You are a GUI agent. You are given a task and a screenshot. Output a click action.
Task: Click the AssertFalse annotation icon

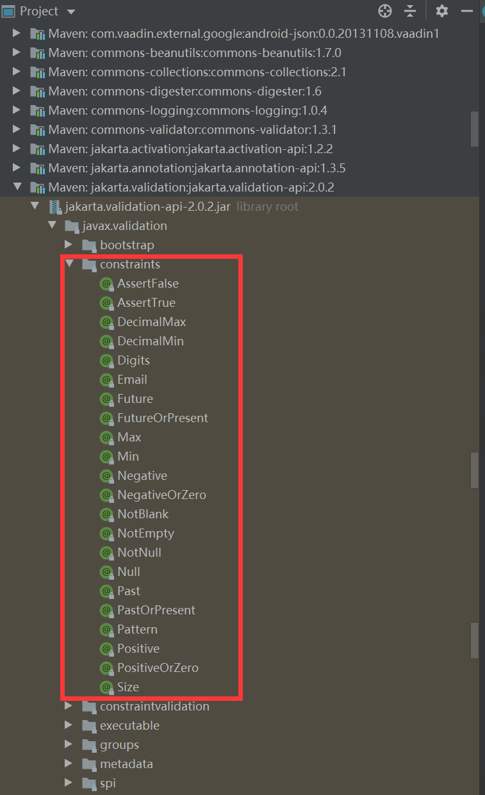[x=107, y=283]
